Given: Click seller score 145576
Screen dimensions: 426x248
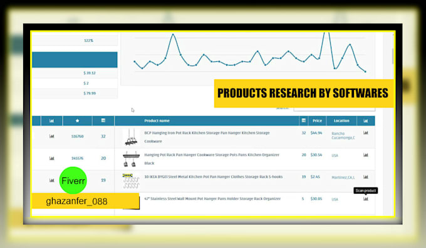Looking at the screenshot, I should 78,158.
